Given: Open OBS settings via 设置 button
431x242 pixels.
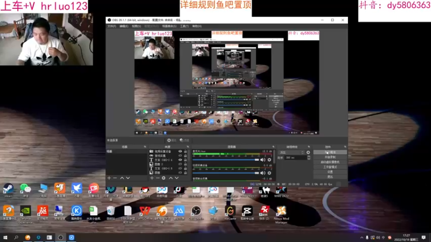Looking at the screenshot, I should point(330,172).
